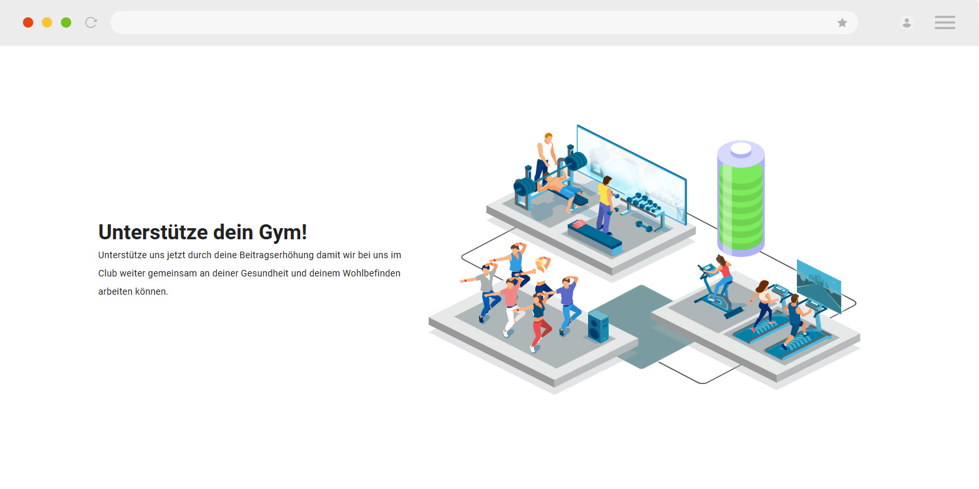979x489 pixels.
Task: Click the yellow minimize window dot
Action: [x=47, y=23]
